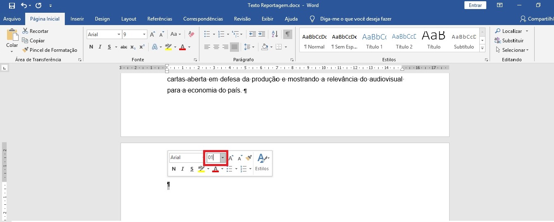Apply superscript from the ribbon
This screenshot has width=554, height=222.
click(142, 47)
